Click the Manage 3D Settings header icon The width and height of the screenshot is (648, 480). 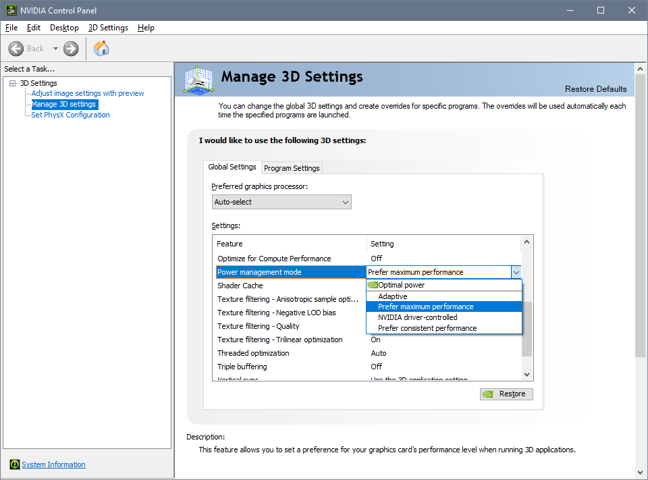(198, 80)
